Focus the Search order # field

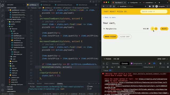[154, 12]
